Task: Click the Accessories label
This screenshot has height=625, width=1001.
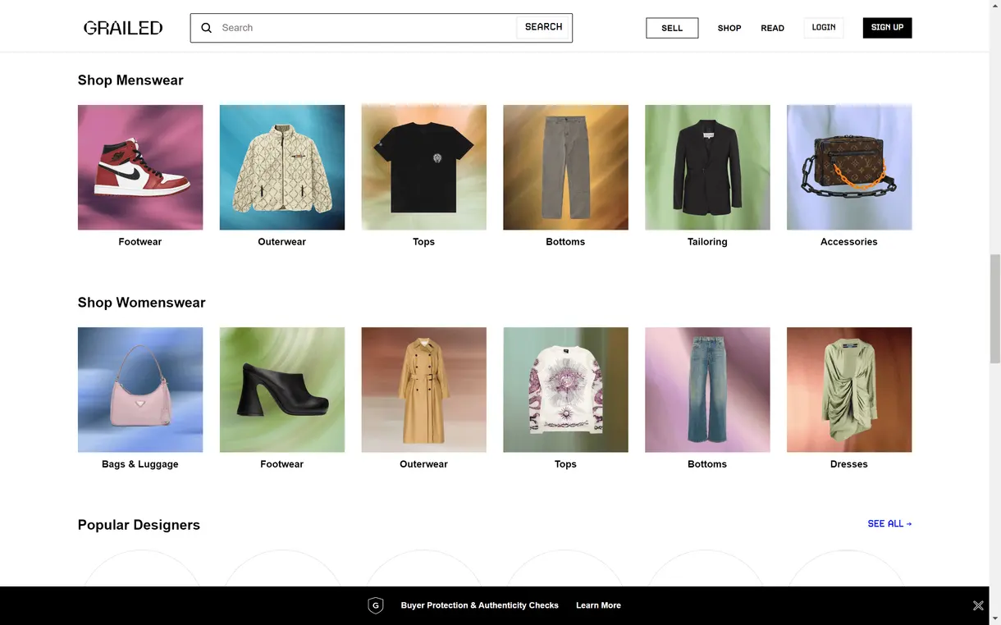Action: [849, 242]
